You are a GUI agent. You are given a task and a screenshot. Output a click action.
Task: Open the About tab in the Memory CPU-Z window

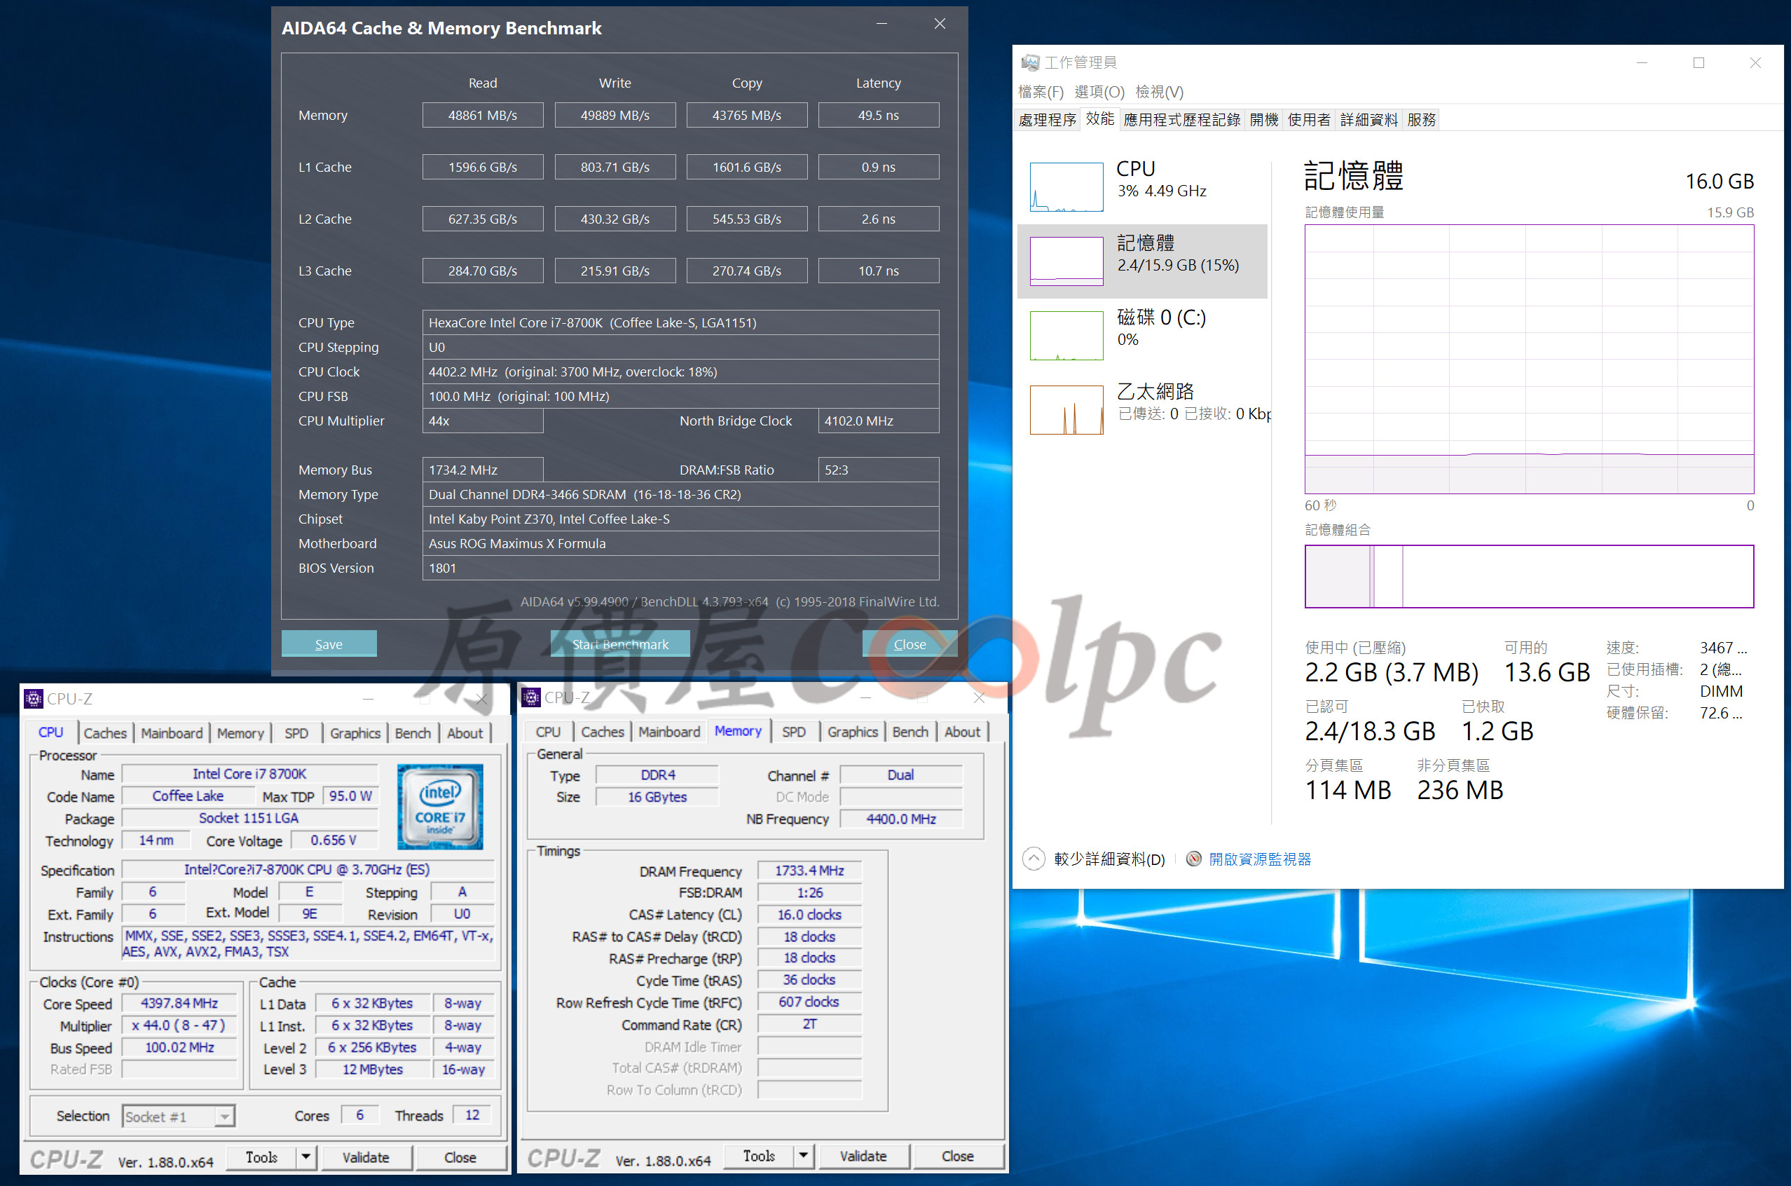click(x=962, y=731)
